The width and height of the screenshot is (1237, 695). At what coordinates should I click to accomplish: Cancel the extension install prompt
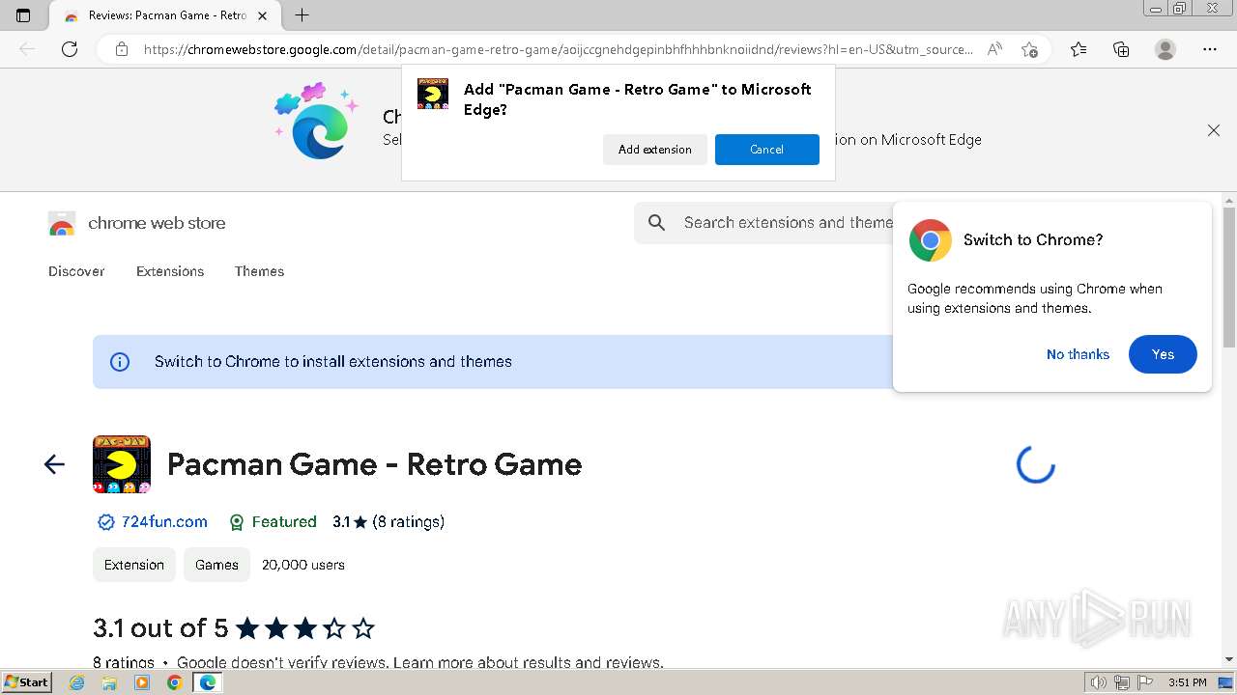(x=767, y=150)
